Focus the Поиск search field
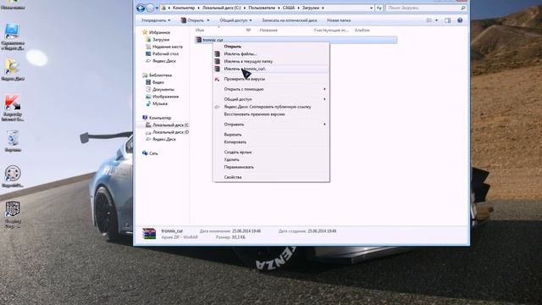This screenshot has width=542, height=305. click(423, 8)
